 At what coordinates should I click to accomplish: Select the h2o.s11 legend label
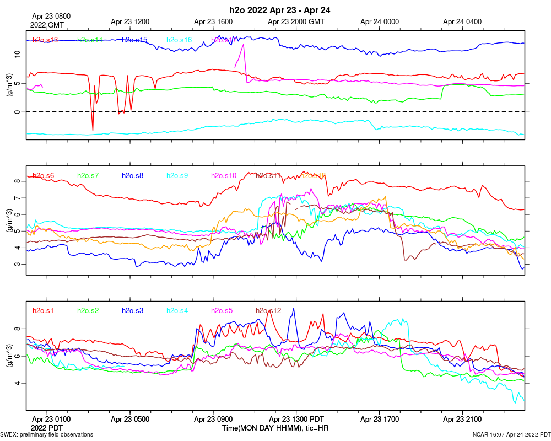[x=268, y=175]
